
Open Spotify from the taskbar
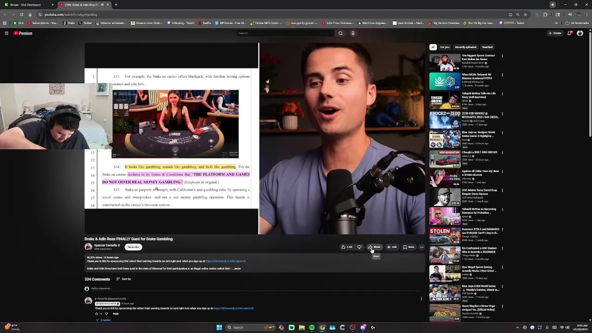click(x=312, y=327)
